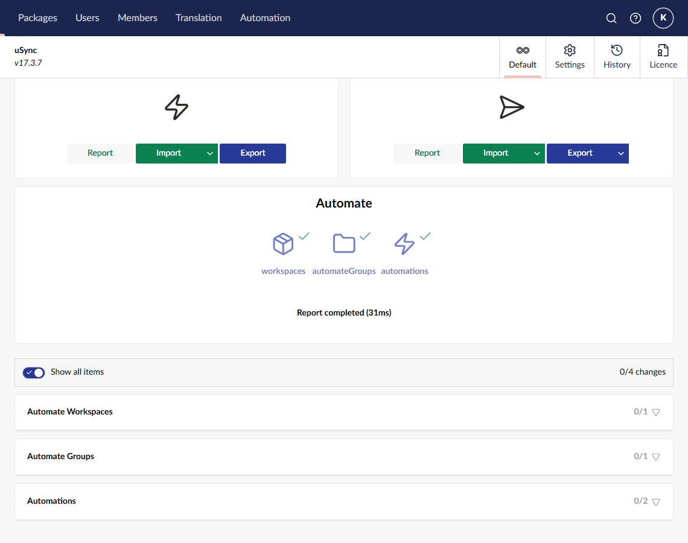Switch to the Default tab
Image resolution: width=688 pixels, height=543 pixels.
(523, 57)
